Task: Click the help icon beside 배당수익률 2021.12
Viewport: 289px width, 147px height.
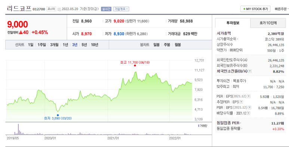Action: tap(249, 113)
